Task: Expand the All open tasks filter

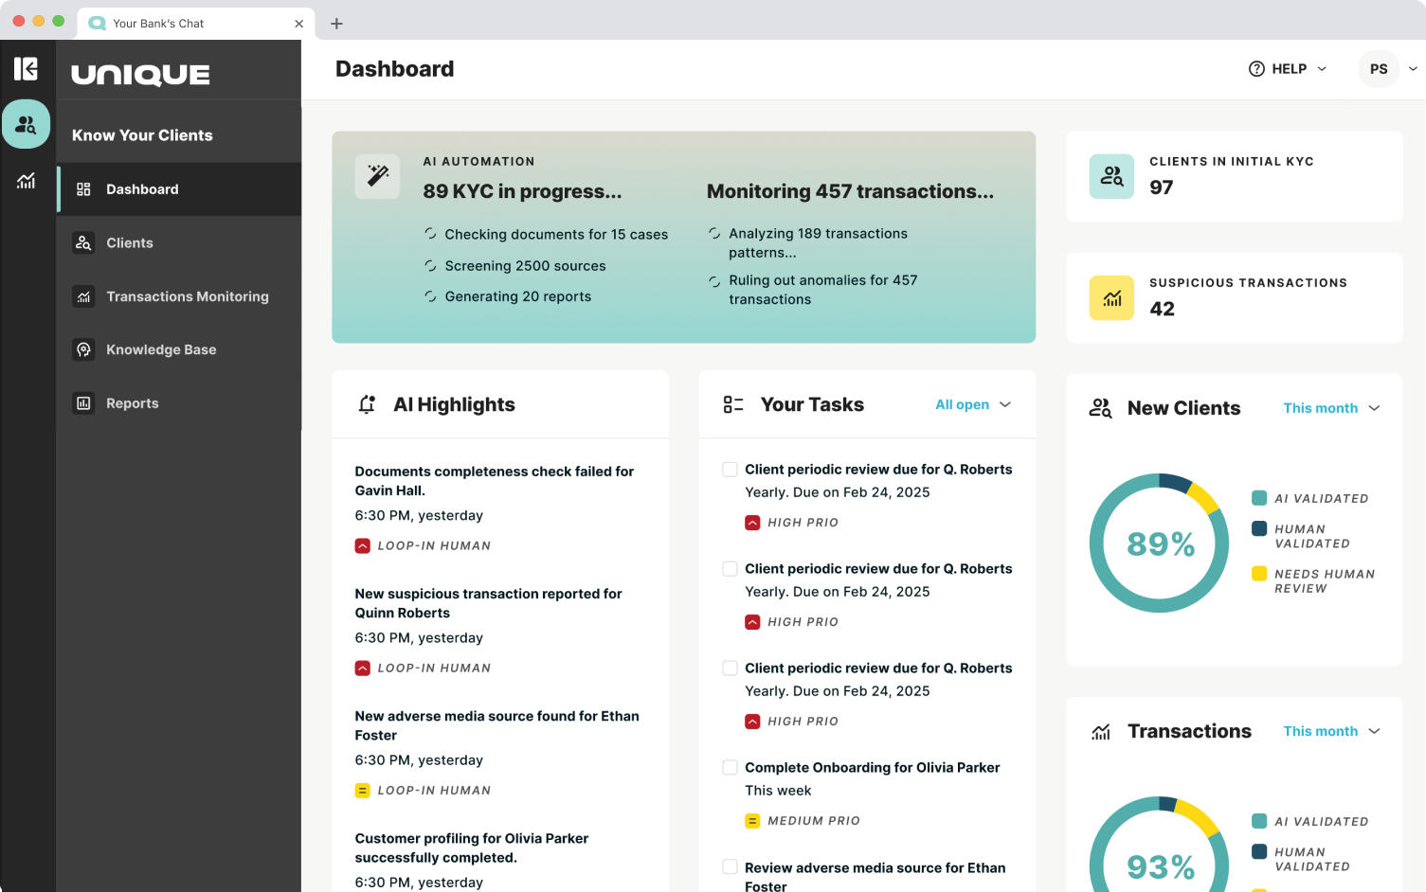Action: click(x=973, y=404)
